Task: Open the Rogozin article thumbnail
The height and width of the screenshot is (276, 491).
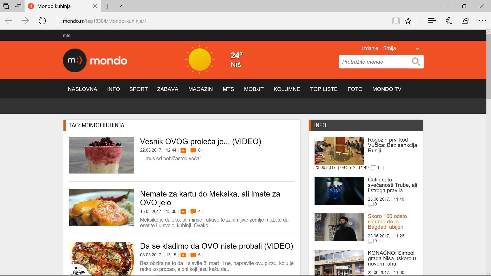Action: [x=339, y=151]
